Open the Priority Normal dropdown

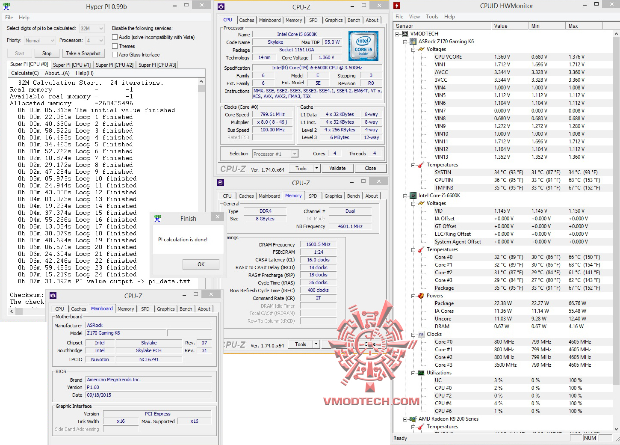click(x=40, y=41)
